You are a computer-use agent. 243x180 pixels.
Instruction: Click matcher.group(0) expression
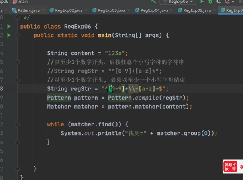click(x=184, y=133)
